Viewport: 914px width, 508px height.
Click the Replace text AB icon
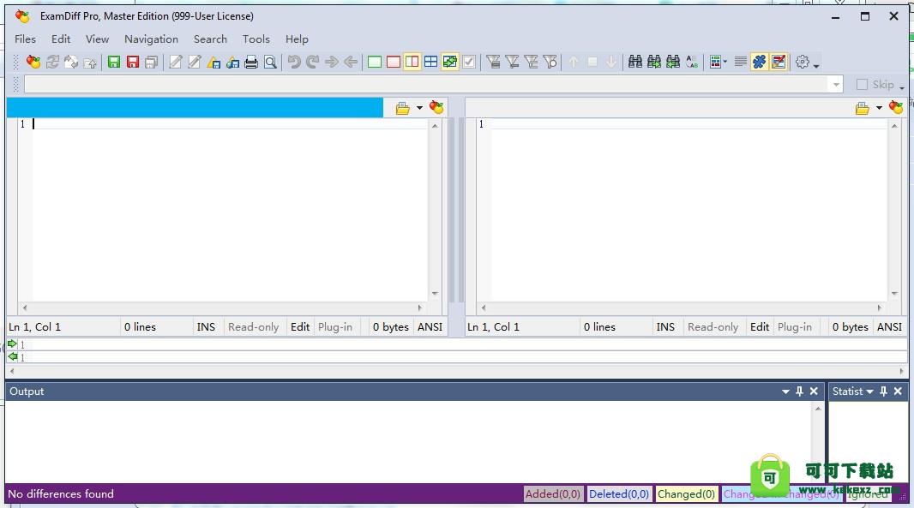coord(692,62)
